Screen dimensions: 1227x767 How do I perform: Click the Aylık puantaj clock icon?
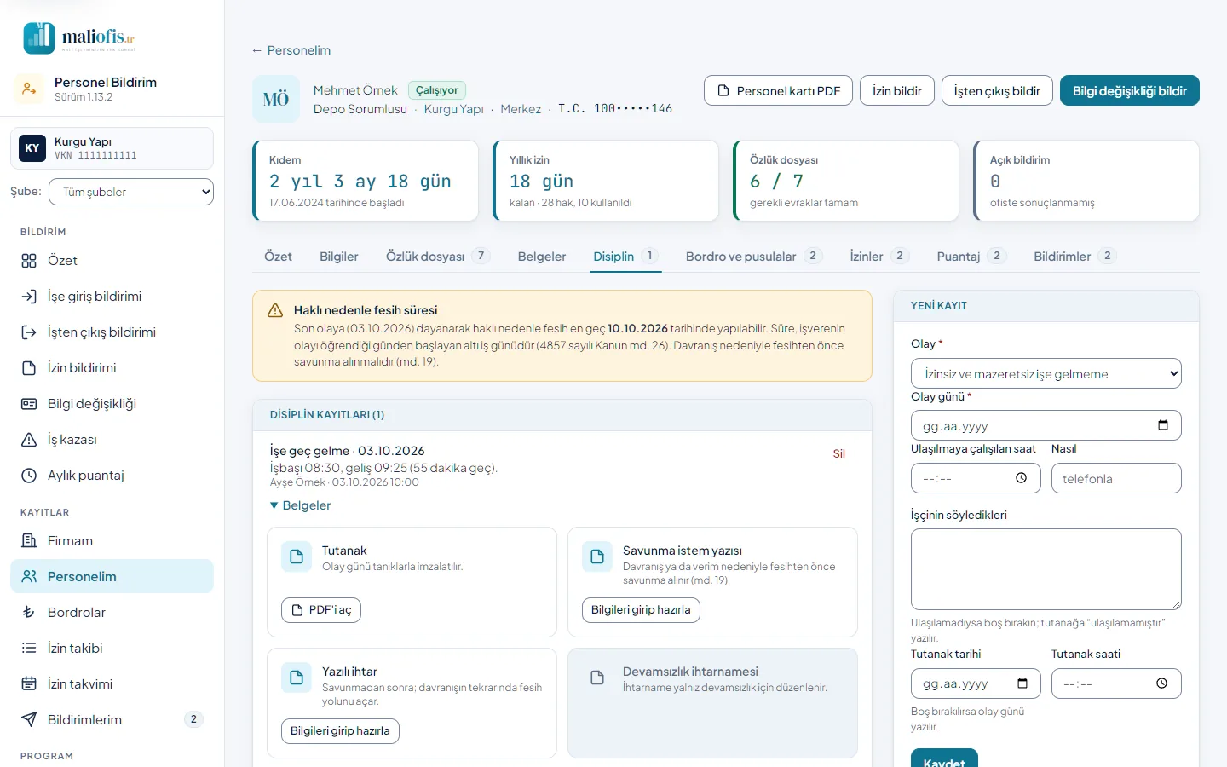pos(29,476)
